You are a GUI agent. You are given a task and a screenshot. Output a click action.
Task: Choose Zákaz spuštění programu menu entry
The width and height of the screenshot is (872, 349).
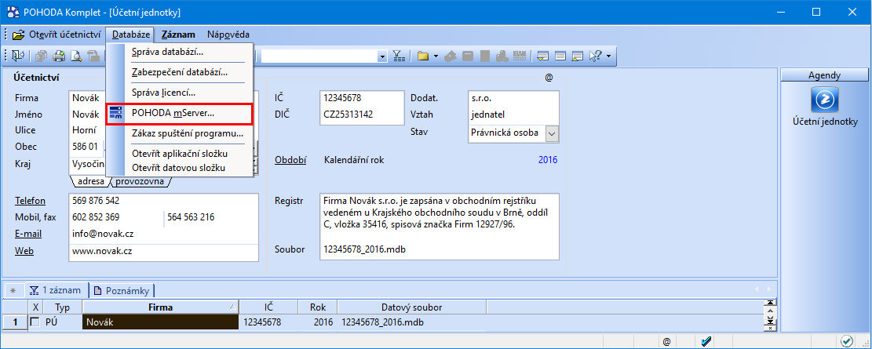[x=179, y=133]
